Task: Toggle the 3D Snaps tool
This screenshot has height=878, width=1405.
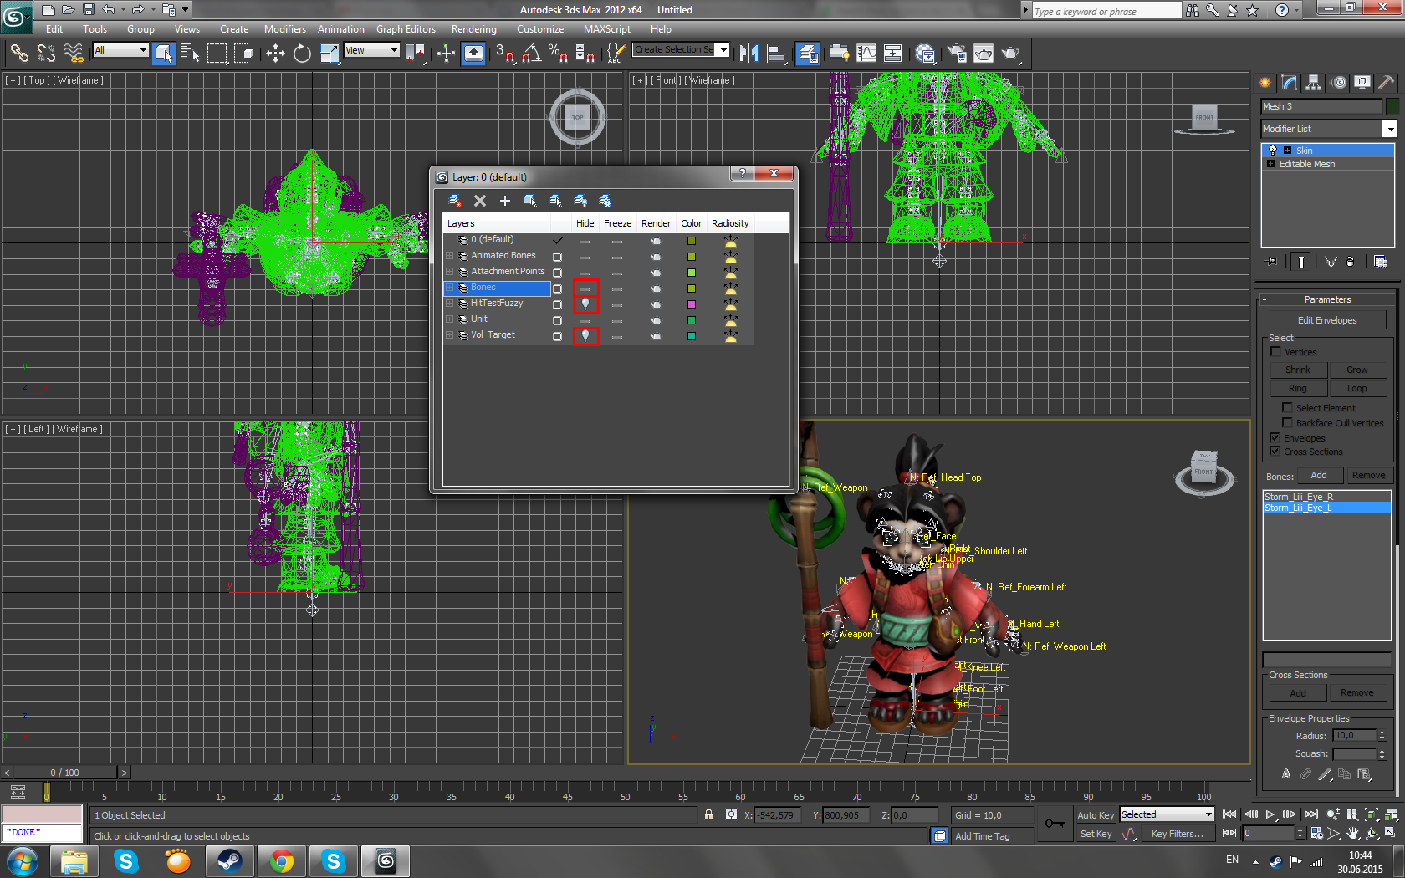Action: (x=504, y=54)
